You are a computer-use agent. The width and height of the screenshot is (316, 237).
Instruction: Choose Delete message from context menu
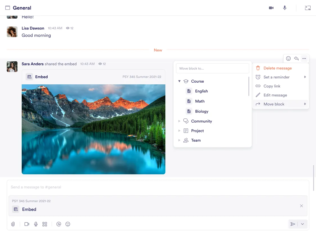pos(277,68)
